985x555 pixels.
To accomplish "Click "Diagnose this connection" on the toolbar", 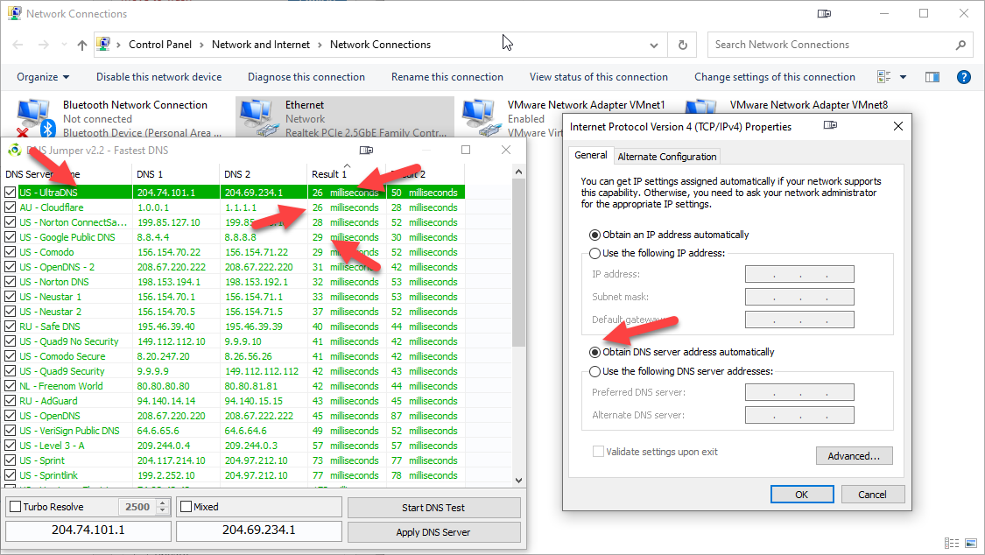I will pyautogui.click(x=306, y=76).
